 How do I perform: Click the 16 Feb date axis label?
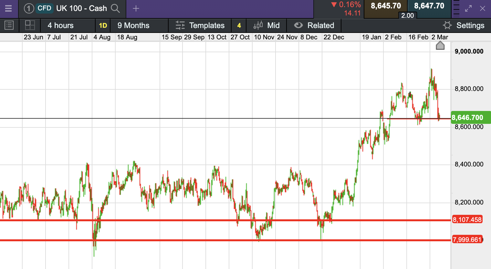(418, 37)
